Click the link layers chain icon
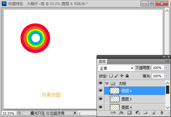Viewport: 171px width, 117px height. click(x=113, y=113)
